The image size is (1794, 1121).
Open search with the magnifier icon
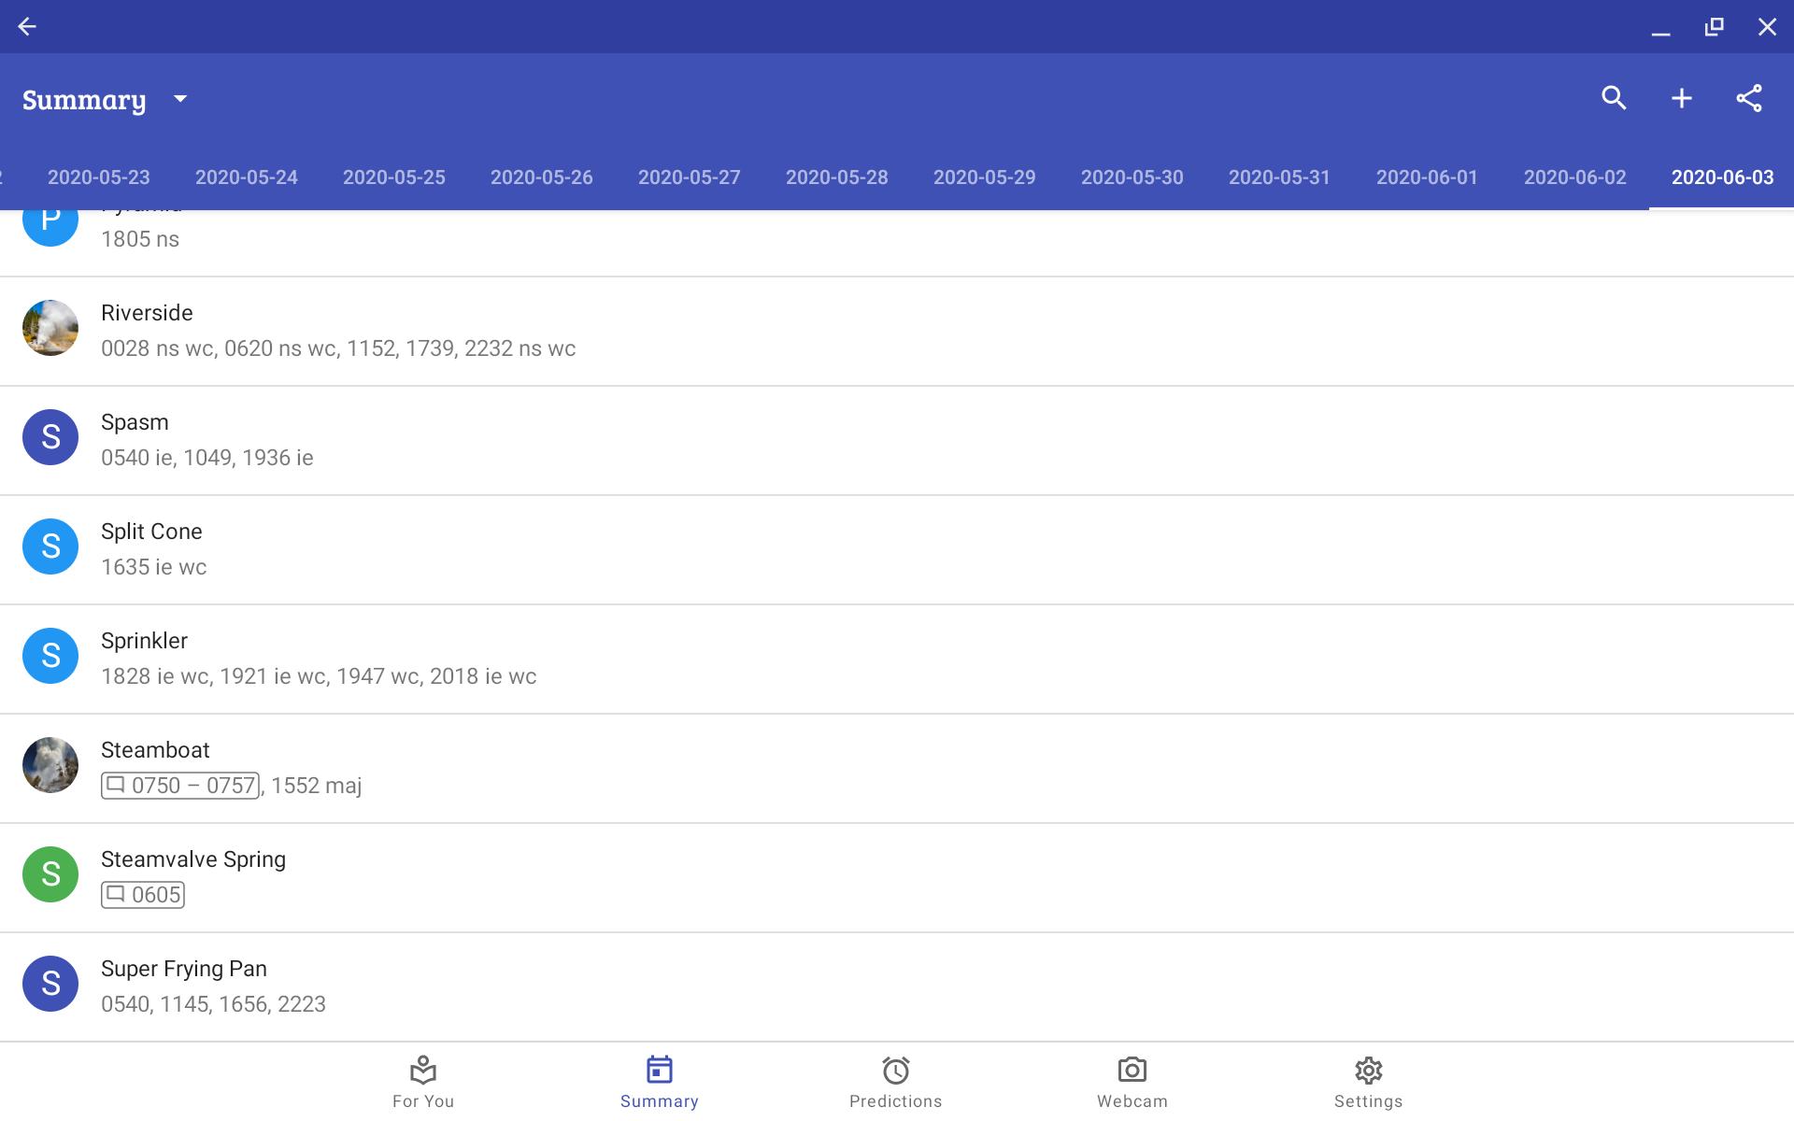pyautogui.click(x=1614, y=98)
